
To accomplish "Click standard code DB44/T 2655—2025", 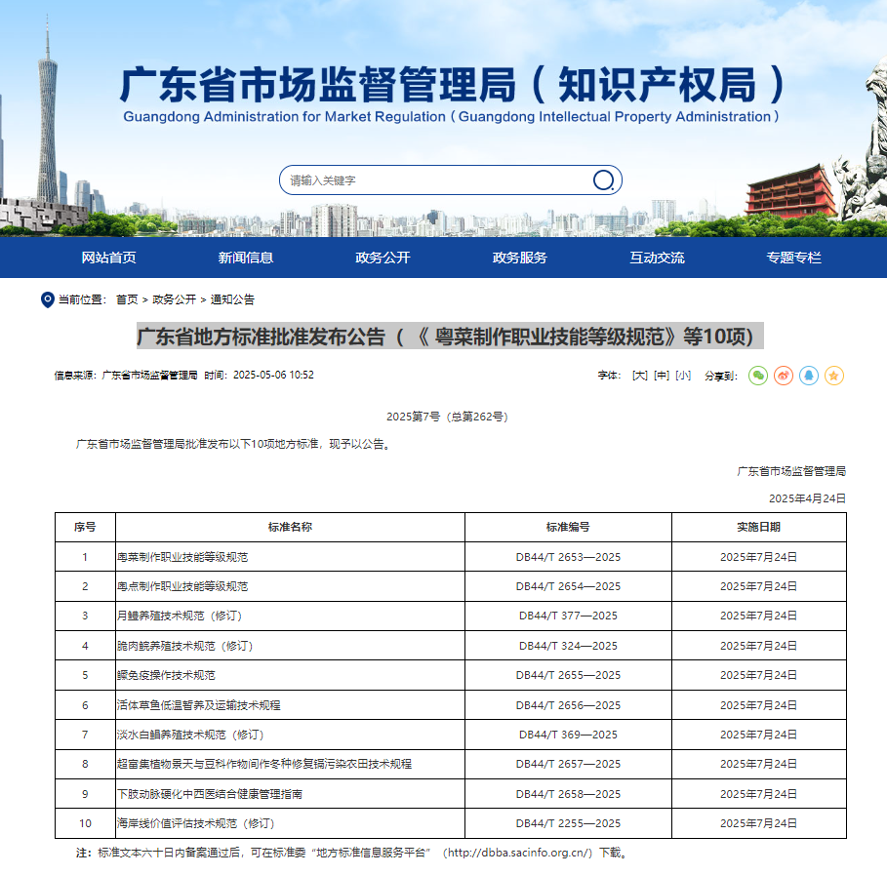I will click(568, 675).
